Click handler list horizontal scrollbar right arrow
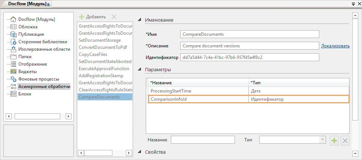Screen dimensions: 362x160 coord(129,153)
